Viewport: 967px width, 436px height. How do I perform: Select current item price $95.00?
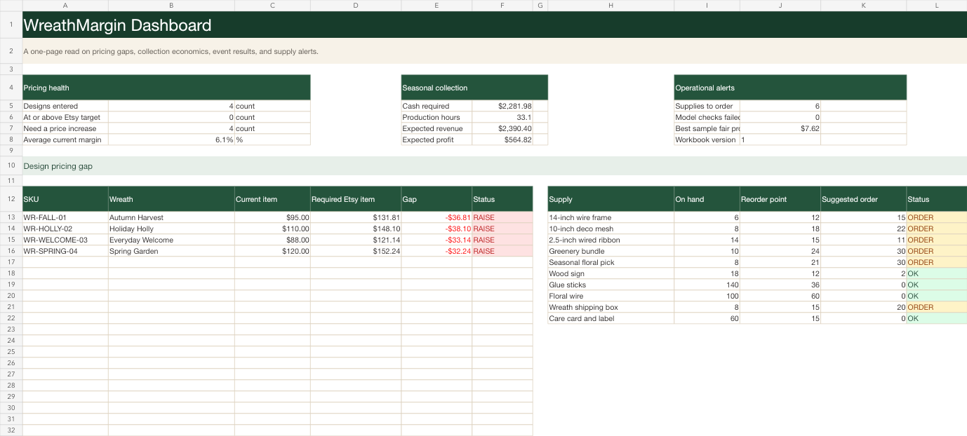tap(272, 217)
